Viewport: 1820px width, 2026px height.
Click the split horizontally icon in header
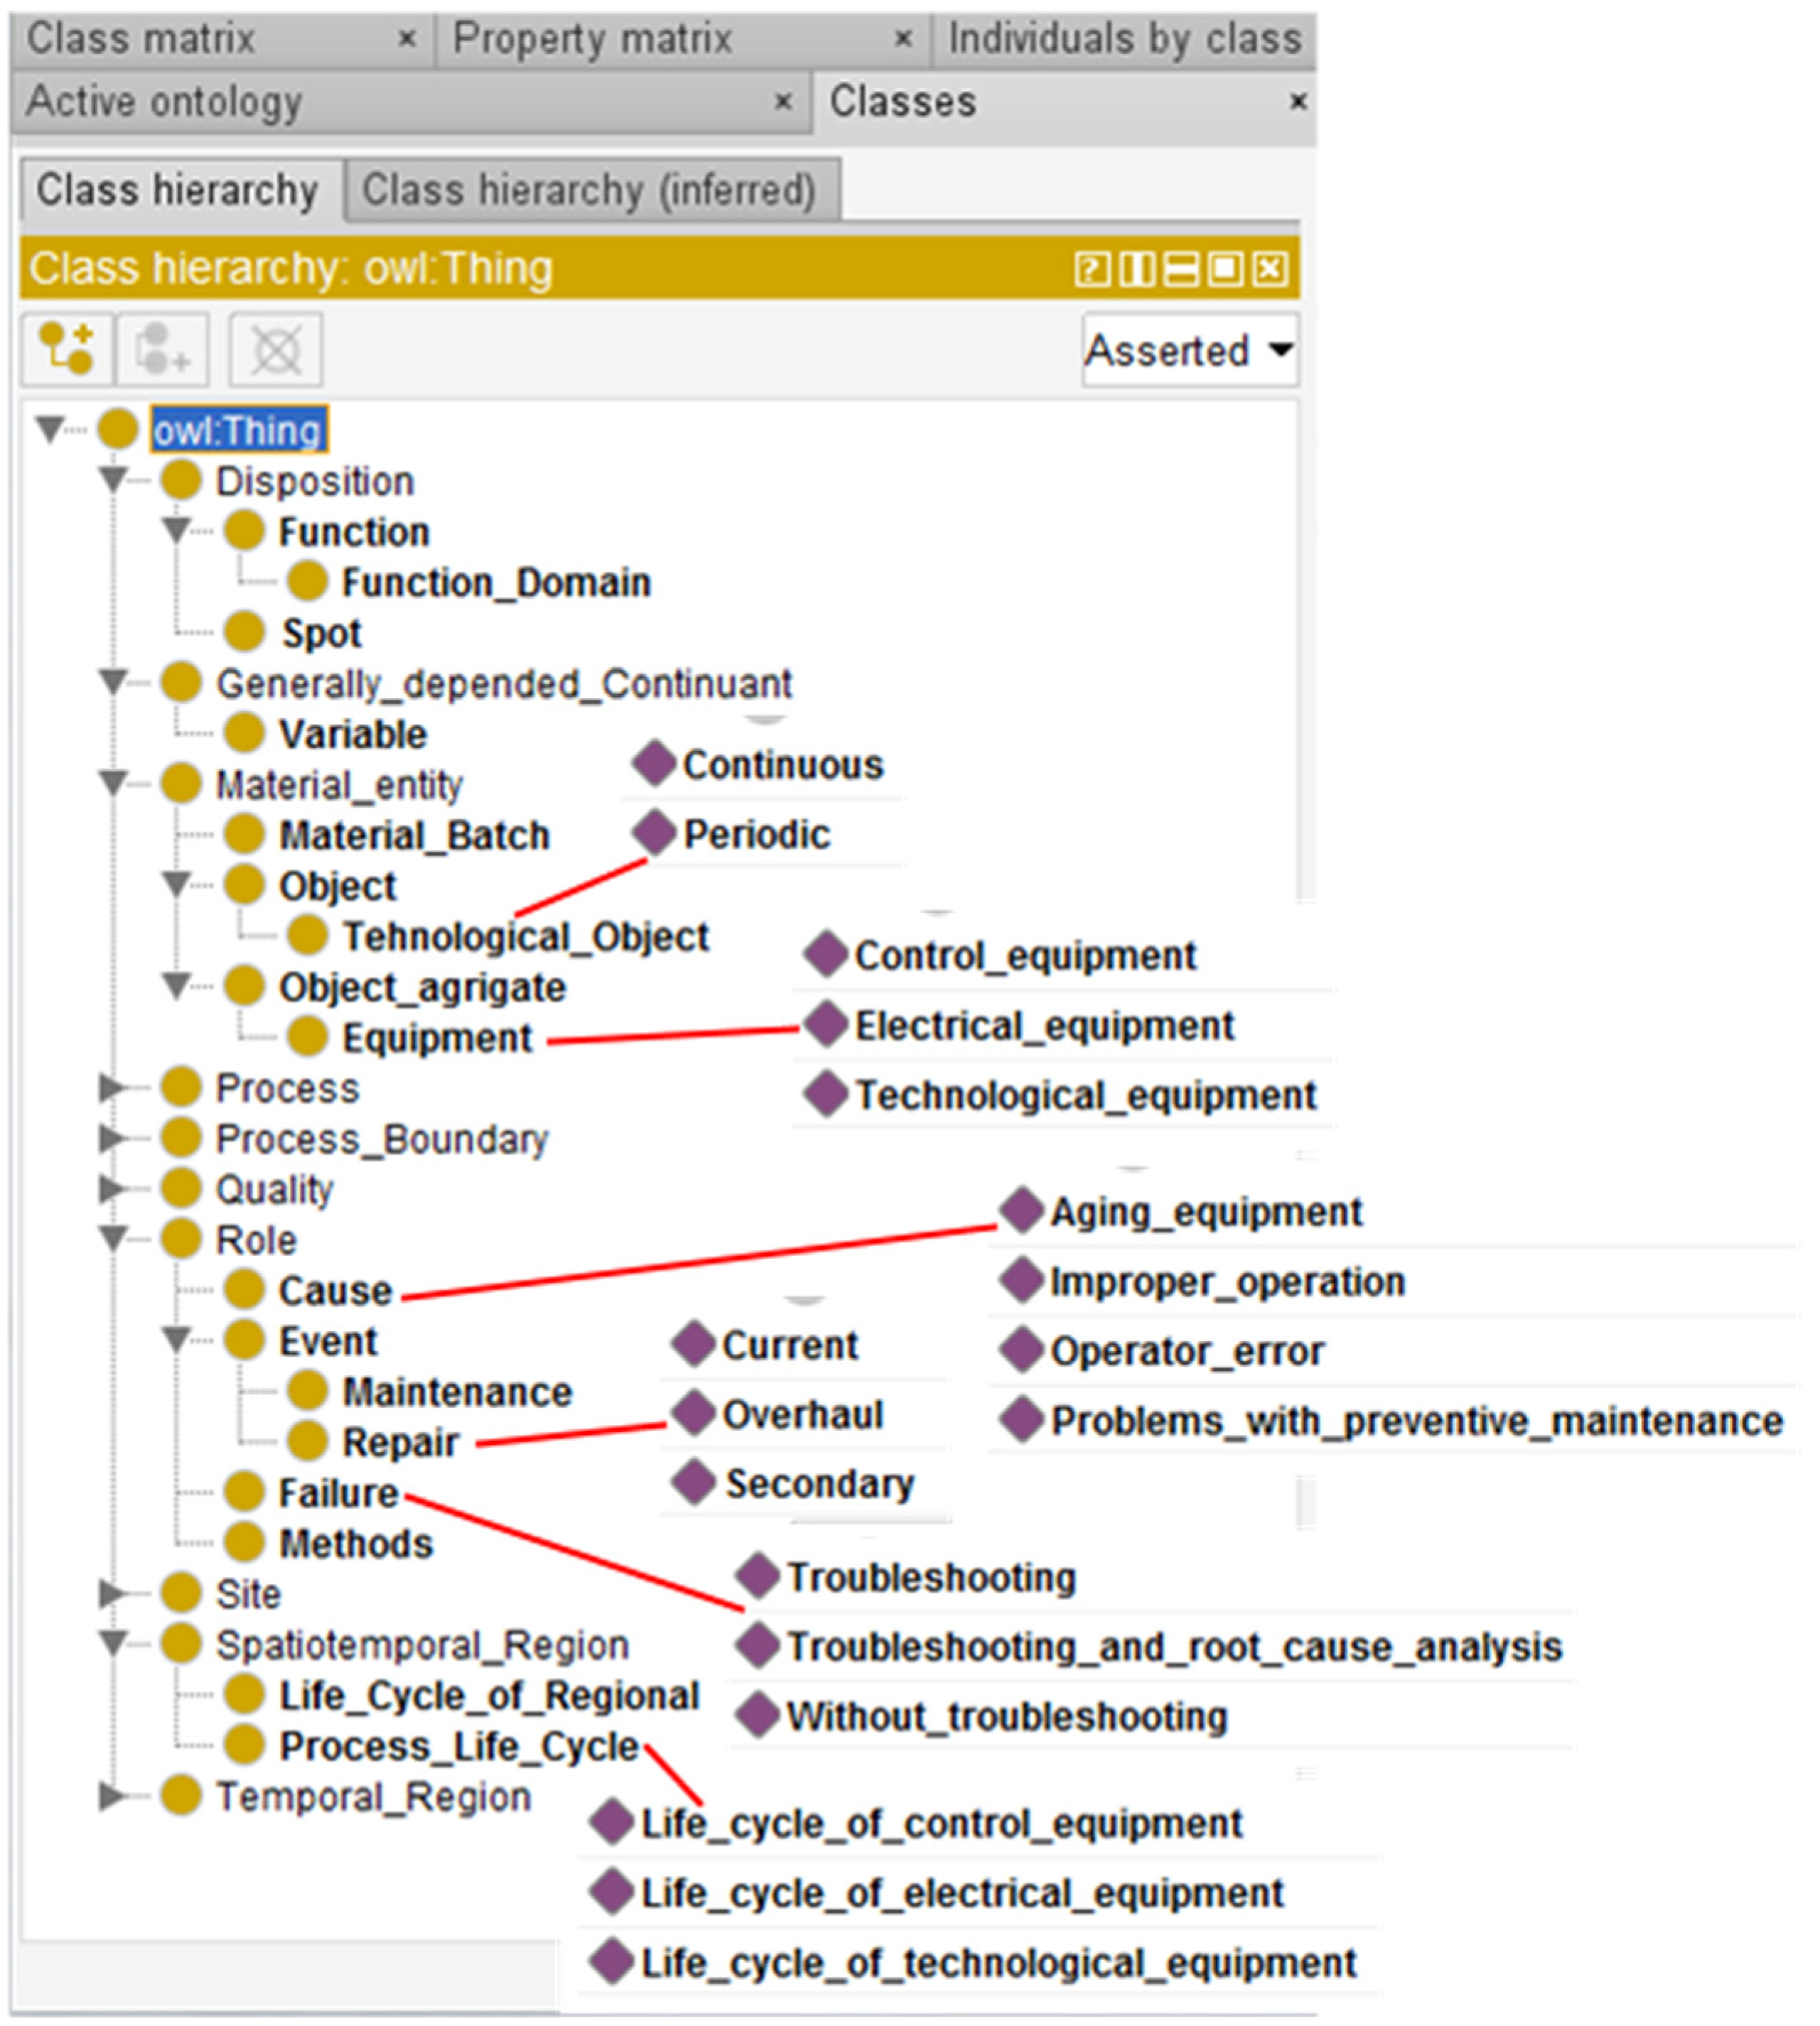(x=1181, y=269)
